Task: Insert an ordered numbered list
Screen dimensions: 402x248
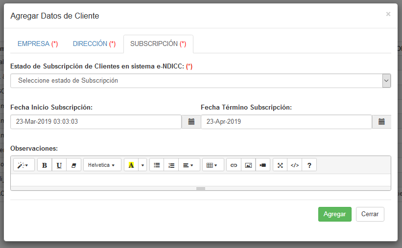Action: click(x=171, y=165)
